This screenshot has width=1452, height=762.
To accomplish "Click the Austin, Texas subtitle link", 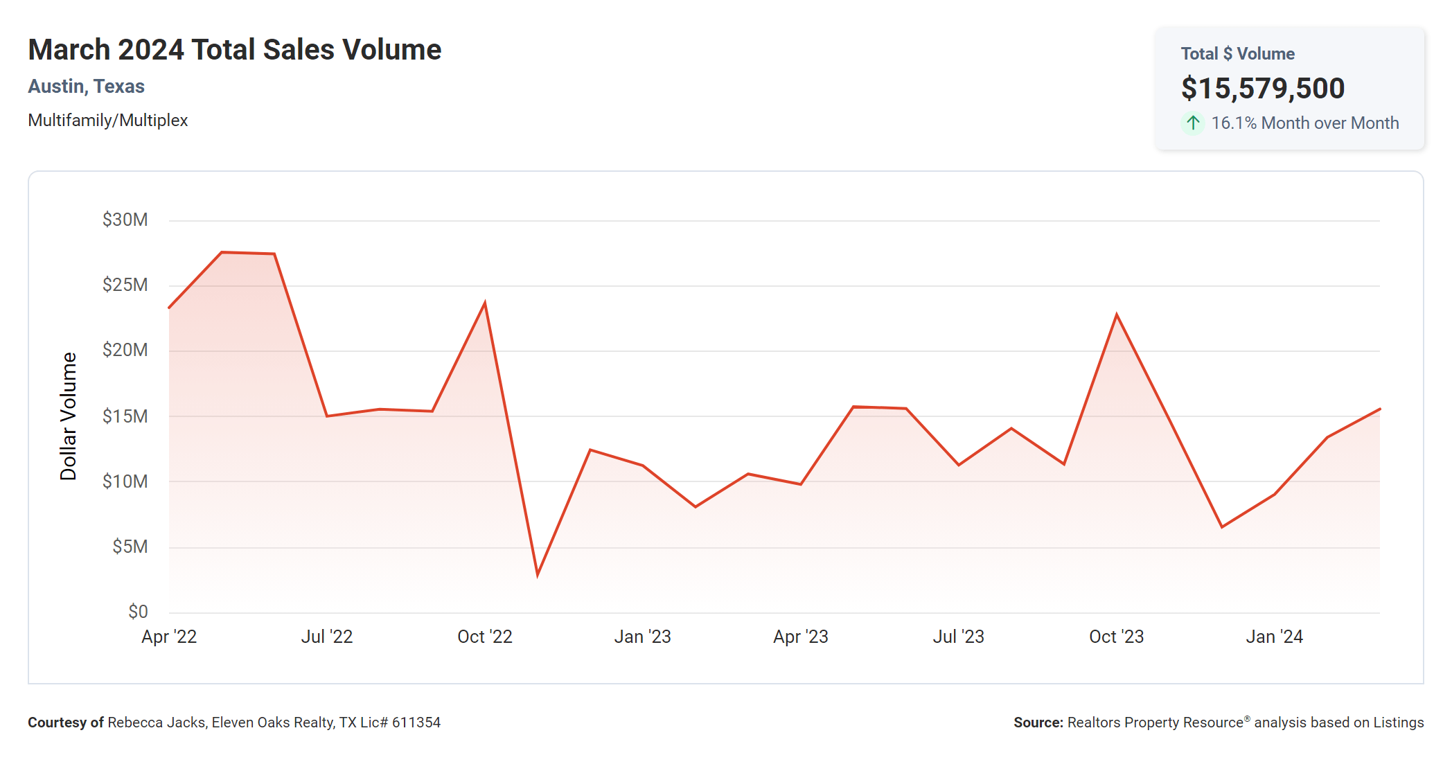I will pyautogui.click(x=86, y=87).
